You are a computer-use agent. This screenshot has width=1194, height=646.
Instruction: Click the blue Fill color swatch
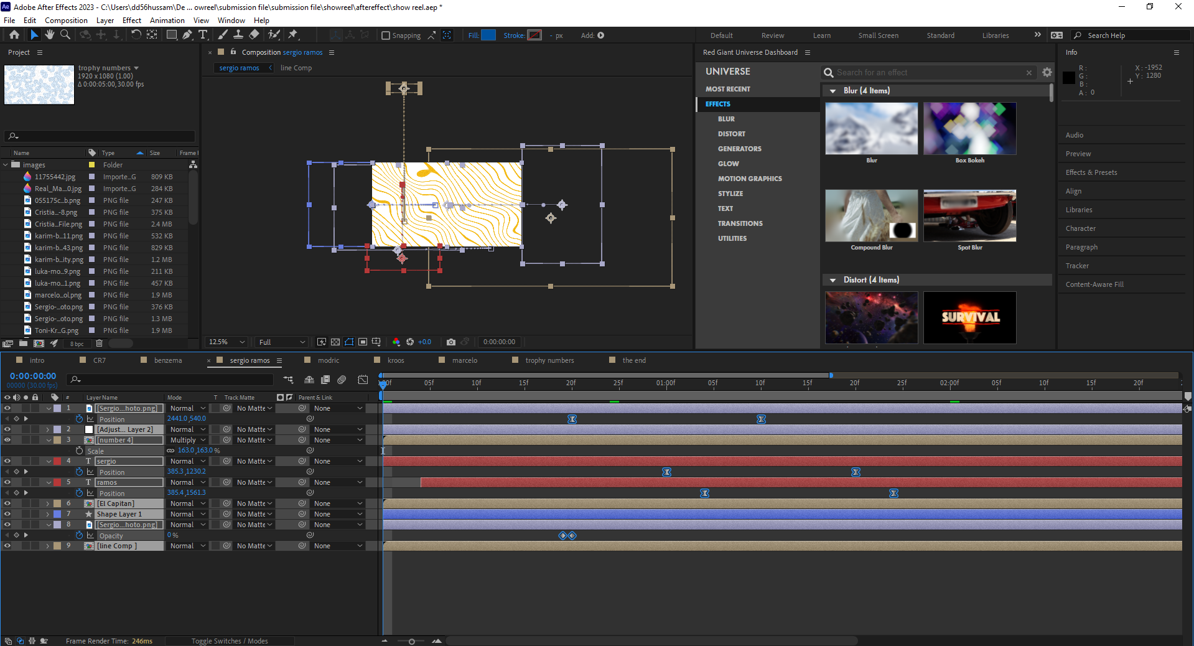pyautogui.click(x=488, y=35)
